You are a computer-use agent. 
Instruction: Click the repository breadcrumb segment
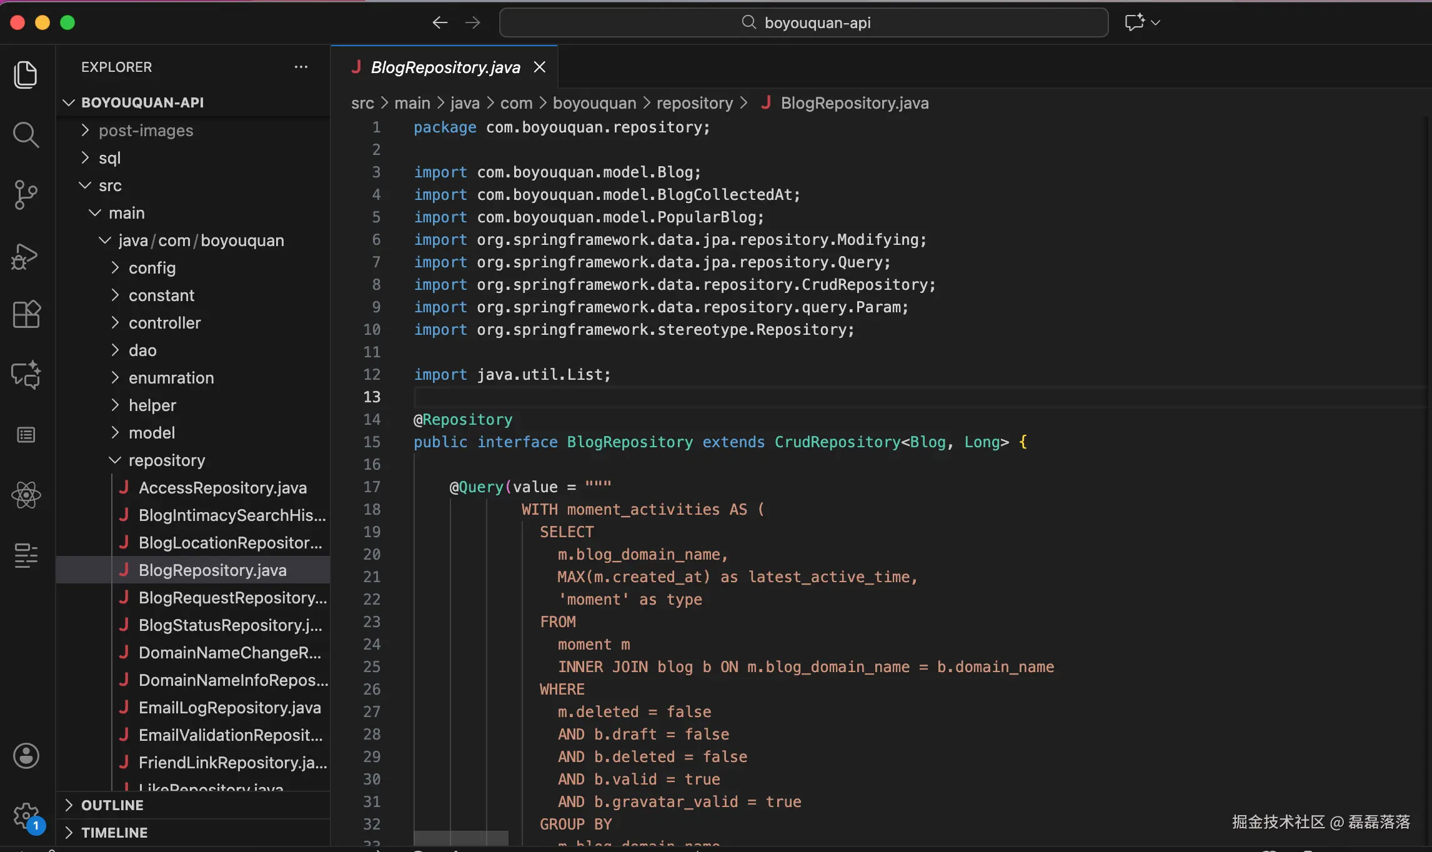(x=694, y=103)
